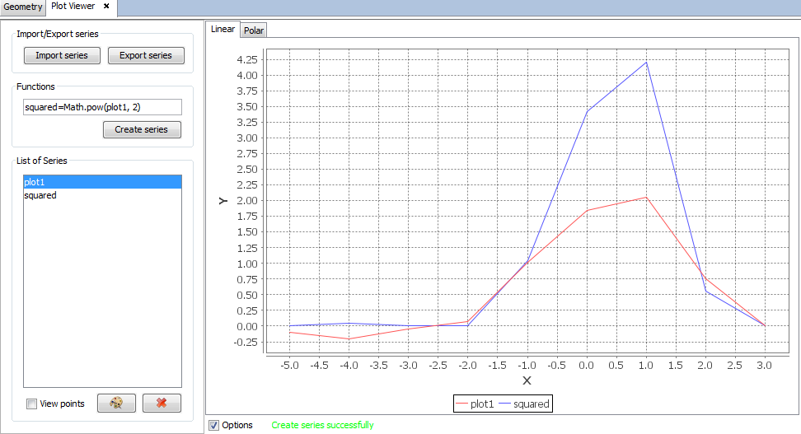Image resolution: width=801 pixels, height=434 pixels.
Task: Activate the Plot Viewer tab
Action: [73, 7]
